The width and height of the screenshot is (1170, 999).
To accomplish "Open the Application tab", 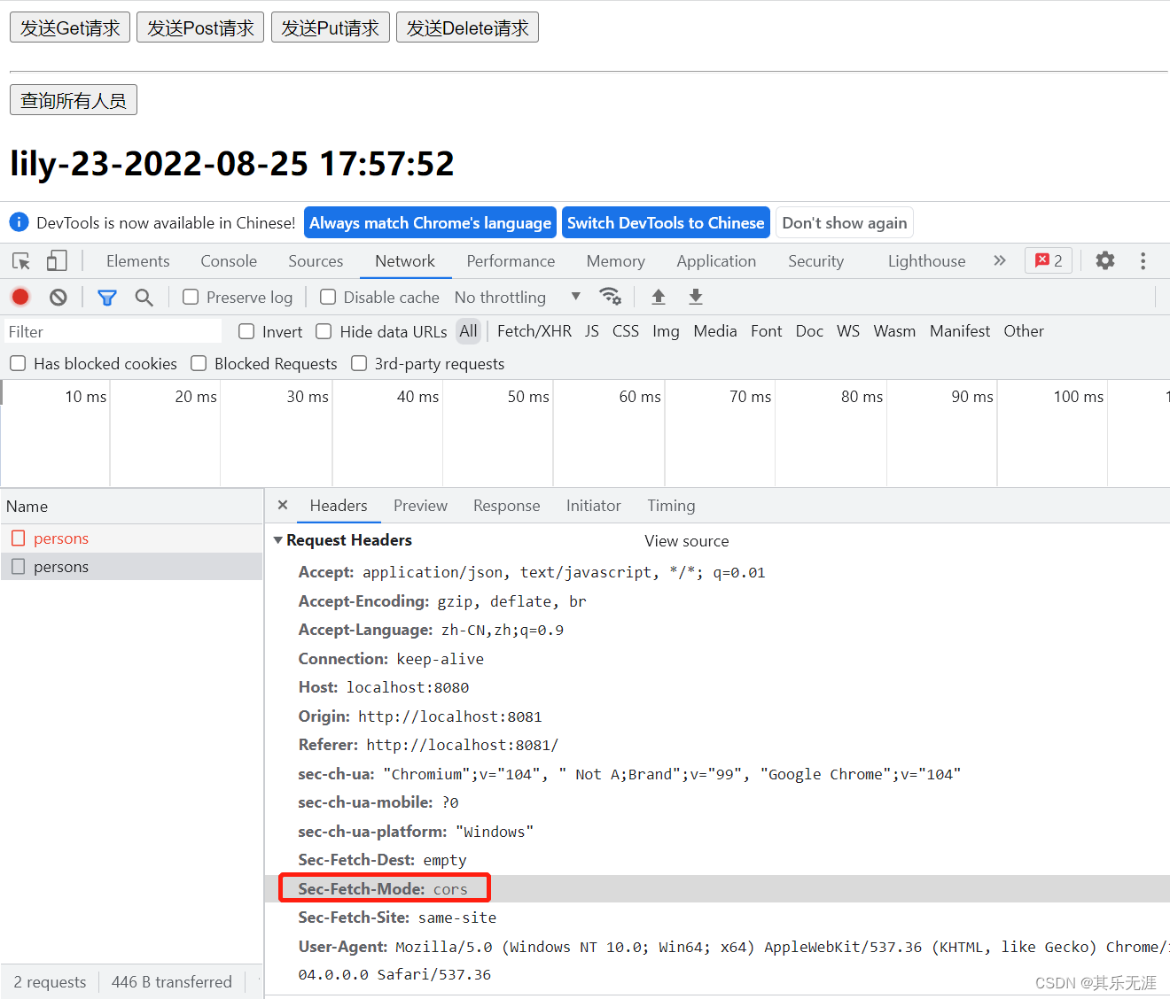I will point(716,261).
